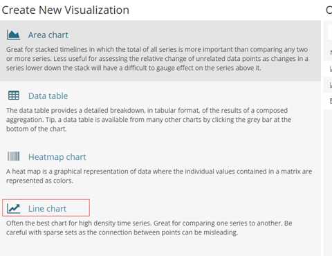
Task: Click the Line chart trend icon
Action: [13, 208]
